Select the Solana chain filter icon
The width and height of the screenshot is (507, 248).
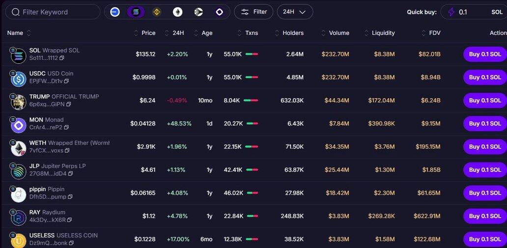(136, 12)
